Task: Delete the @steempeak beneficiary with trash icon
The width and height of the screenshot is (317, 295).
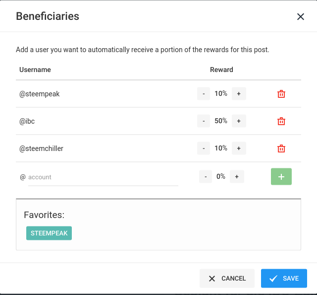Action: (281, 94)
